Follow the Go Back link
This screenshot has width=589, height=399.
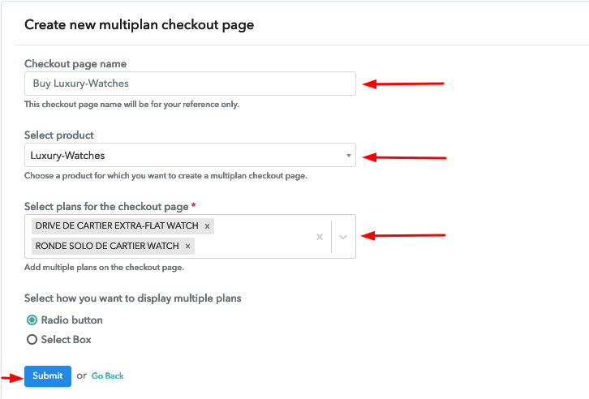(x=107, y=375)
